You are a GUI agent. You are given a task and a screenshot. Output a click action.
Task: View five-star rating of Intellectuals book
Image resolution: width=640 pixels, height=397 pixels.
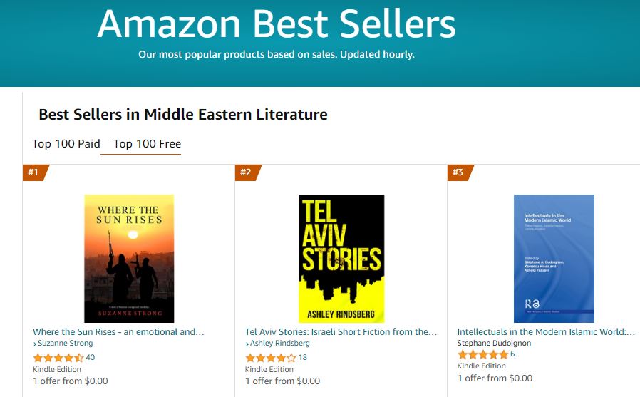pyautogui.click(x=482, y=354)
